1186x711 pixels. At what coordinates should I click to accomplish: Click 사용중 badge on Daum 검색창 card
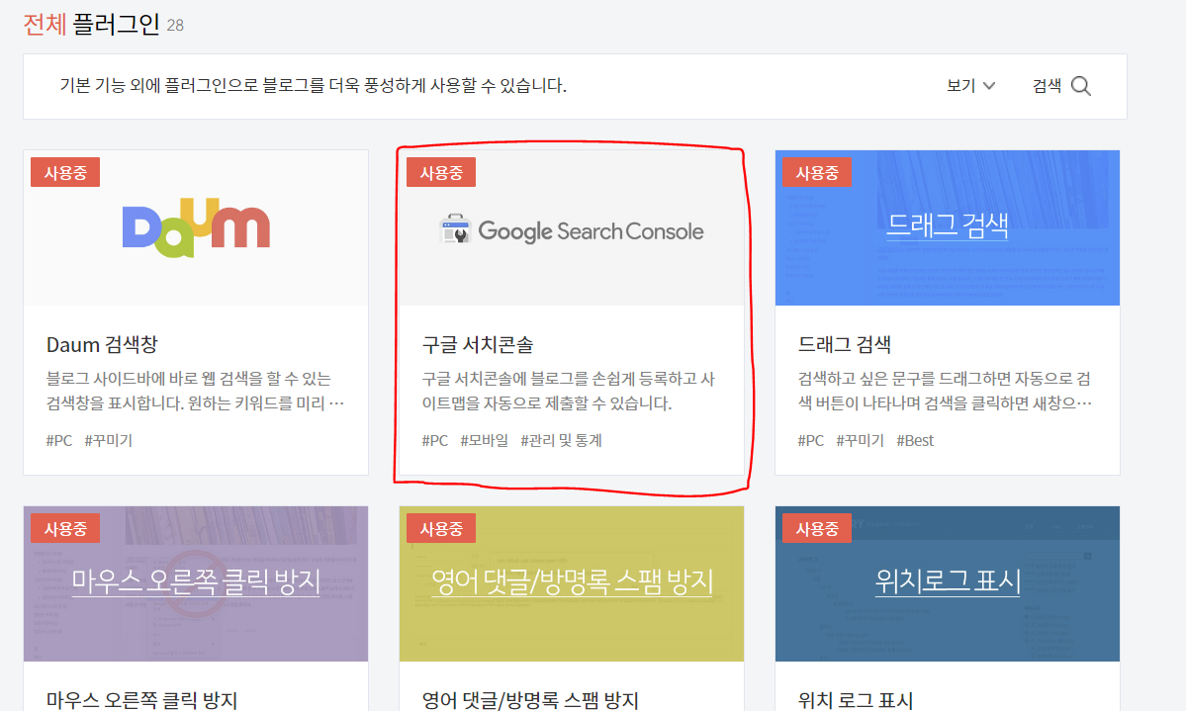(x=65, y=172)
